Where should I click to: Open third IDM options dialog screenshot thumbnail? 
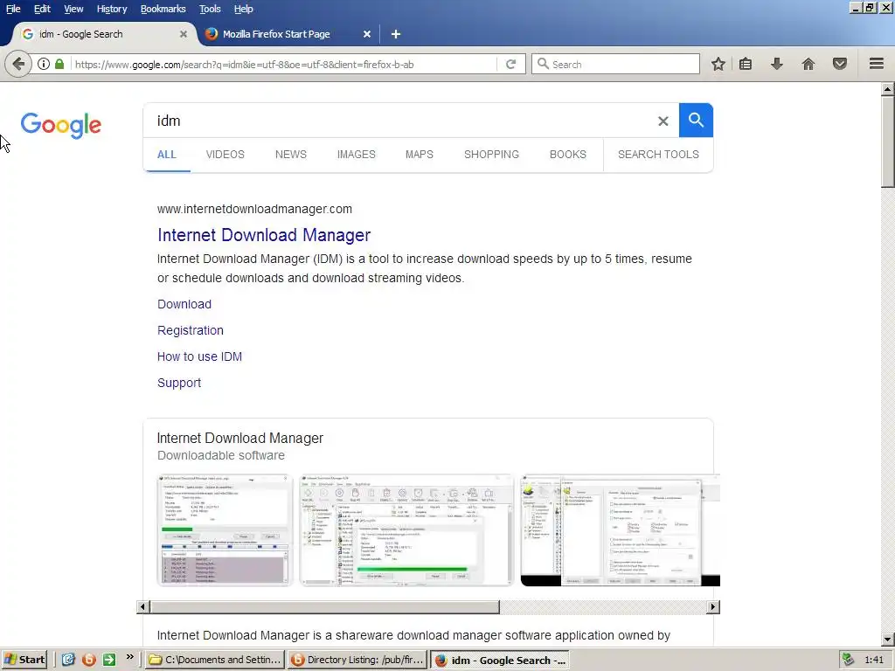click(620, 530)
